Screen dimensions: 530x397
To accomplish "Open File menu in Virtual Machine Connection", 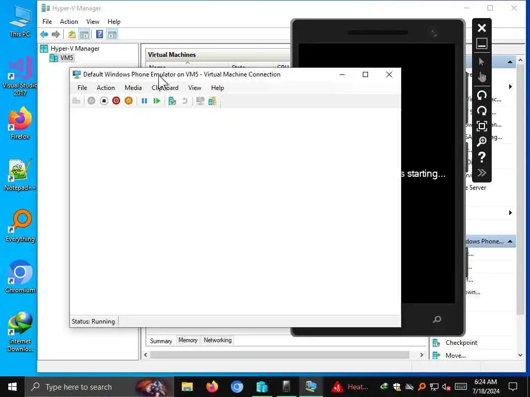I will tap(82, 88).
